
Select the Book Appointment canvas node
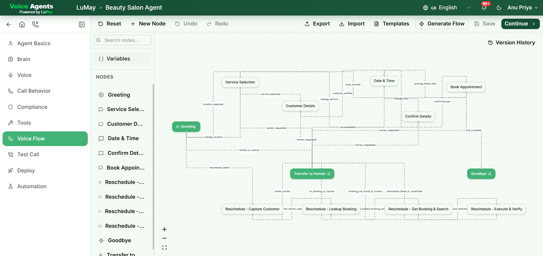(466, 87)
